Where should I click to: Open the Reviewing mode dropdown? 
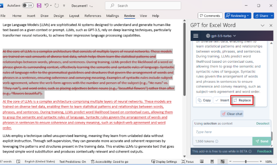(x=238, y=16)
